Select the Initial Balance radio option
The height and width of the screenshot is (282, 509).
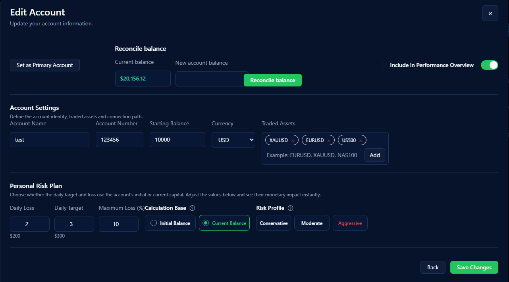(170, 223)
